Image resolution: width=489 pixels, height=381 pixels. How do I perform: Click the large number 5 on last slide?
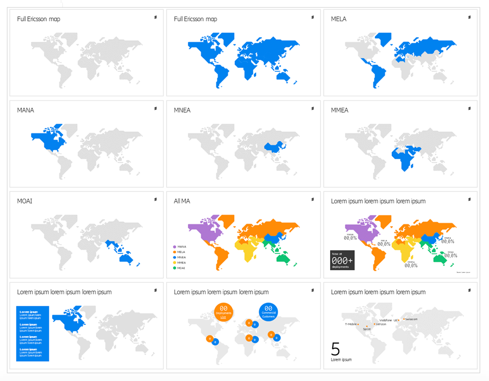[336, 349]
